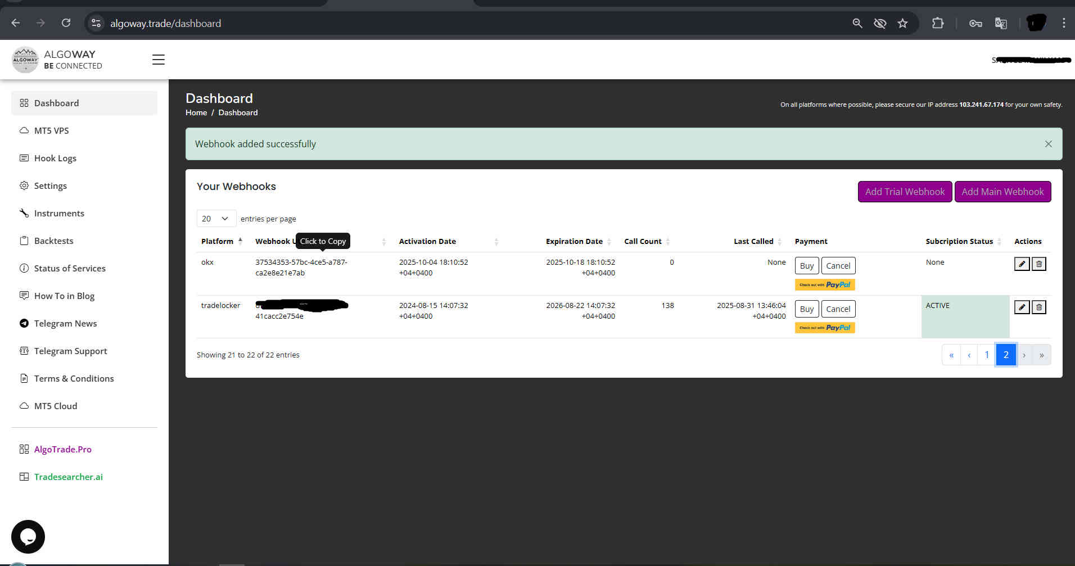
Task: Open Settings in the sidebar
Action: pos(84,185)
